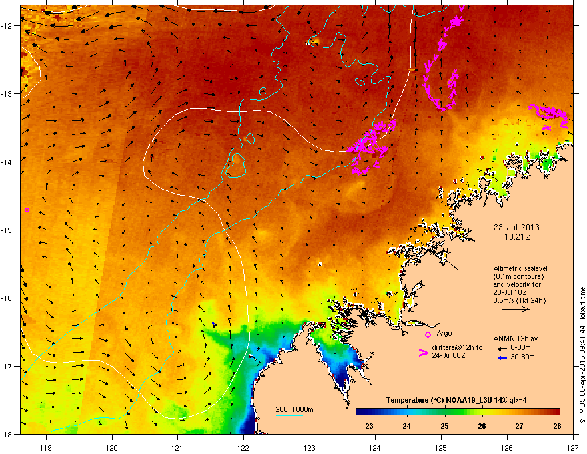Click the latitude axis label -15

click(x=7, y=230)
